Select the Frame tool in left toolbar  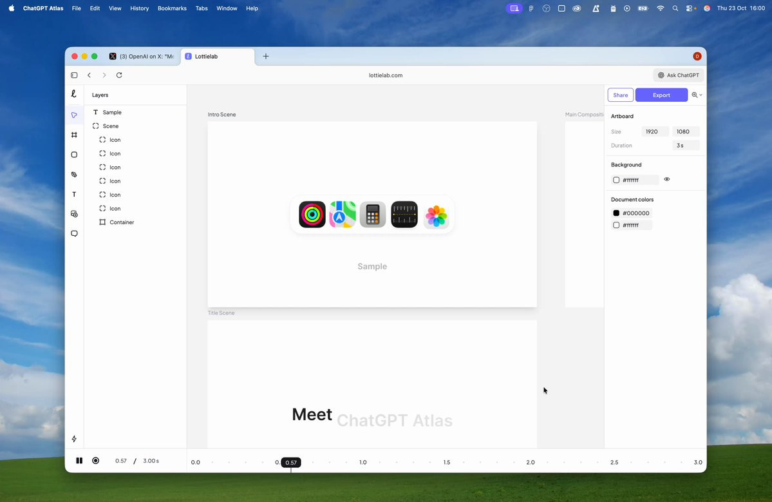74,135
